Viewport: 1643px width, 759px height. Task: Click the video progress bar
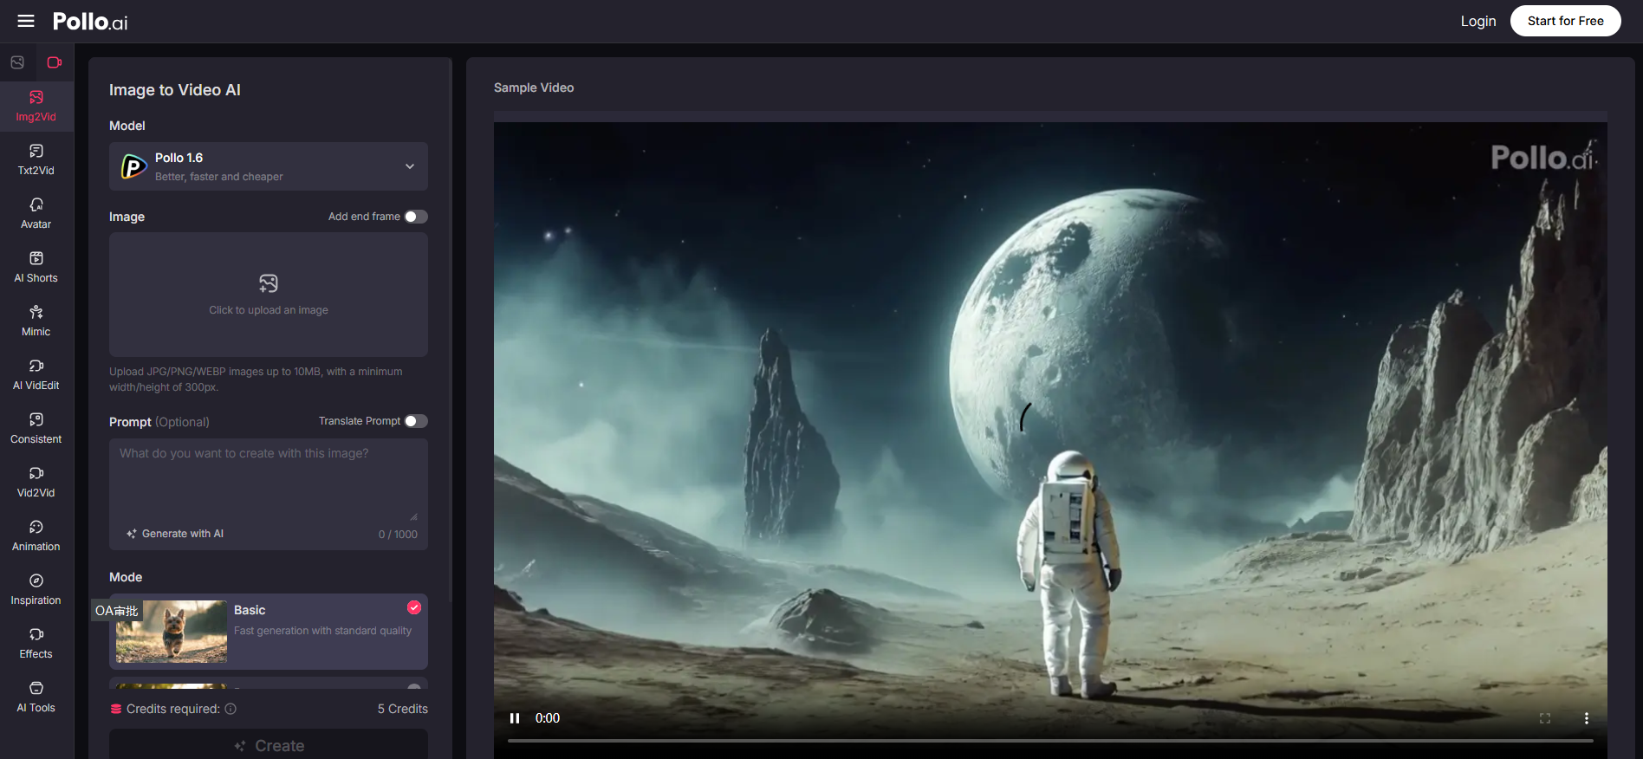point(1049,741)
